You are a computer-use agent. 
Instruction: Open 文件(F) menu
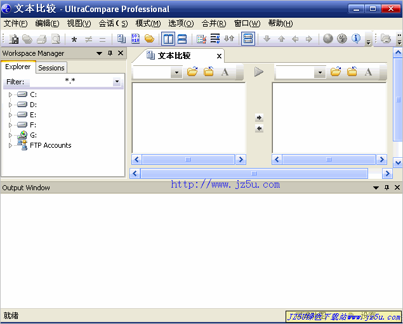(15, 23)
